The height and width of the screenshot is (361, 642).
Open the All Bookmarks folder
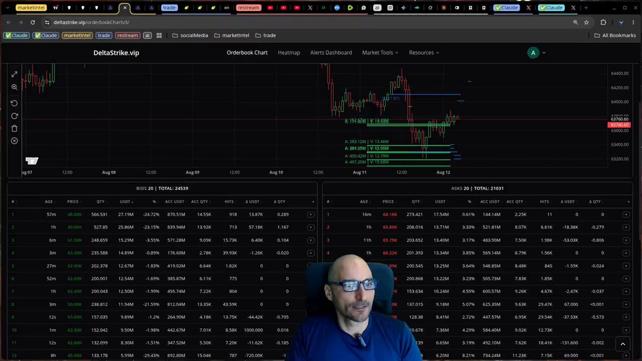coord(615,35)
